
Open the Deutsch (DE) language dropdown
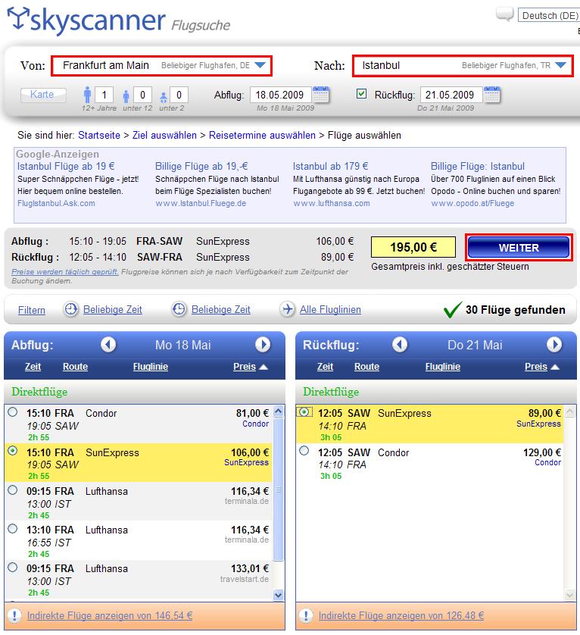click(x=549, y=15)
